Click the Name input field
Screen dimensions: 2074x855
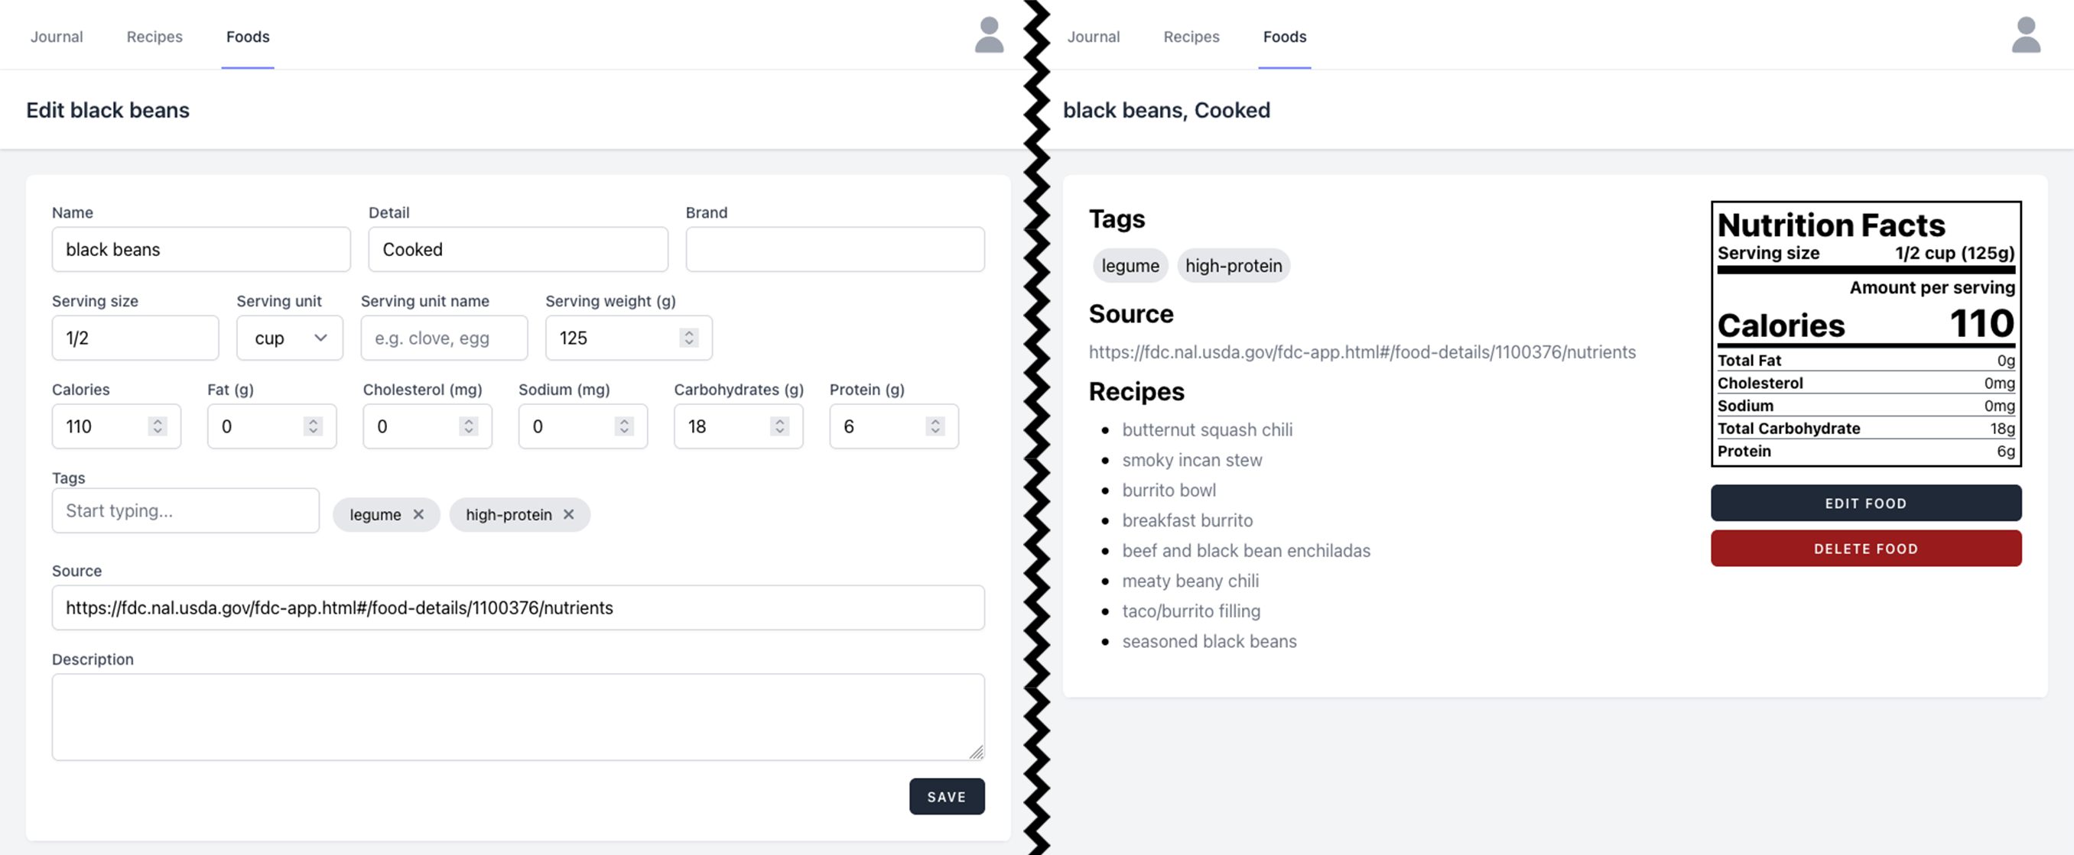(201, 248)
